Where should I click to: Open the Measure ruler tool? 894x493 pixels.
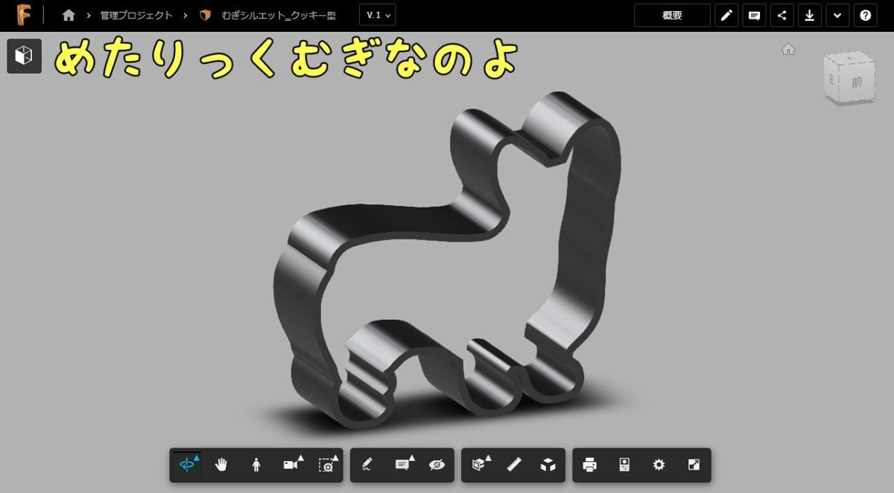click(x=514, y=465)
